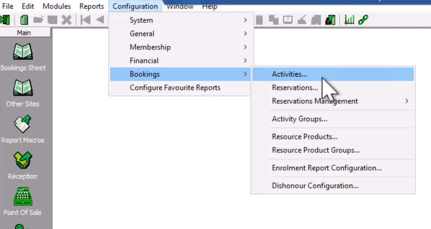Click the greyed save toolbar icon
This screenshot has width=431, height=229.
tap(52, 20)
